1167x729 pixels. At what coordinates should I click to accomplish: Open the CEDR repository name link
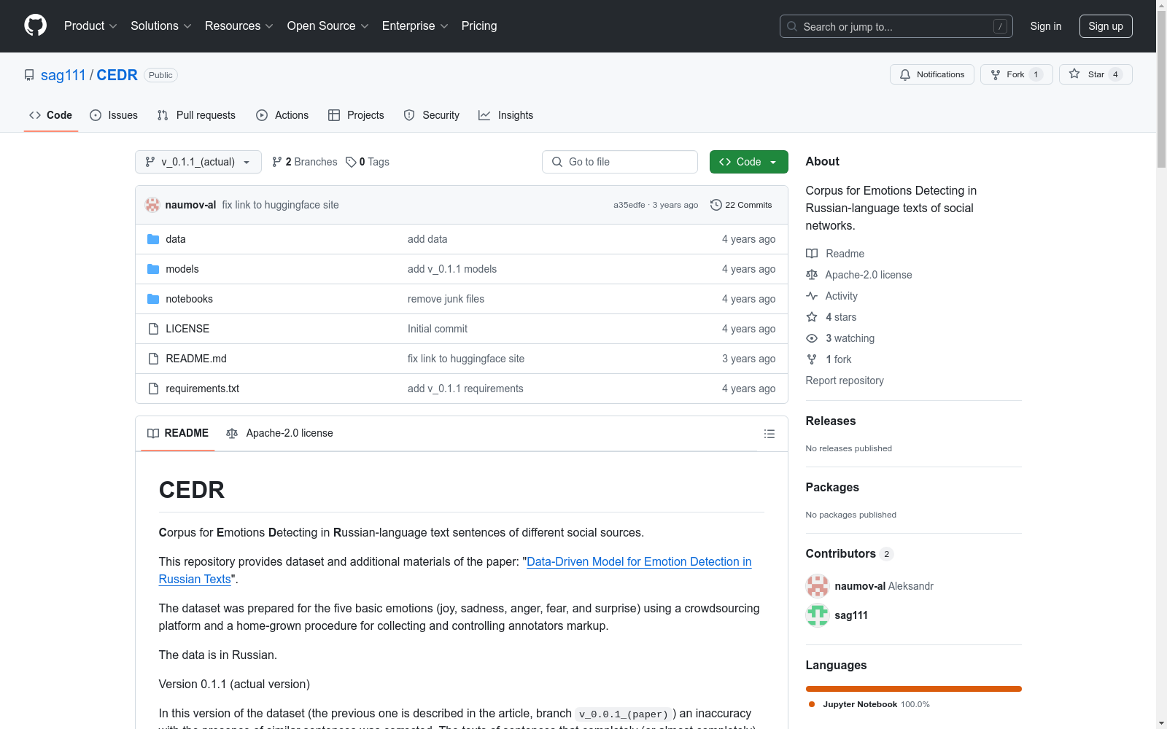(117, 75)
